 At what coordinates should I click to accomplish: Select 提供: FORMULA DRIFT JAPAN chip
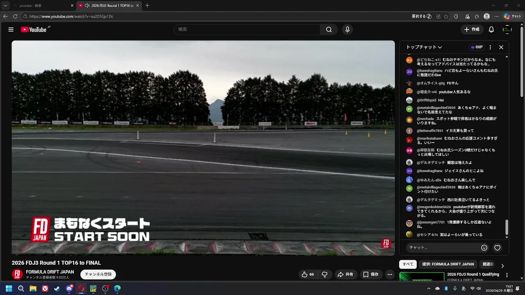tap(448, 264)
